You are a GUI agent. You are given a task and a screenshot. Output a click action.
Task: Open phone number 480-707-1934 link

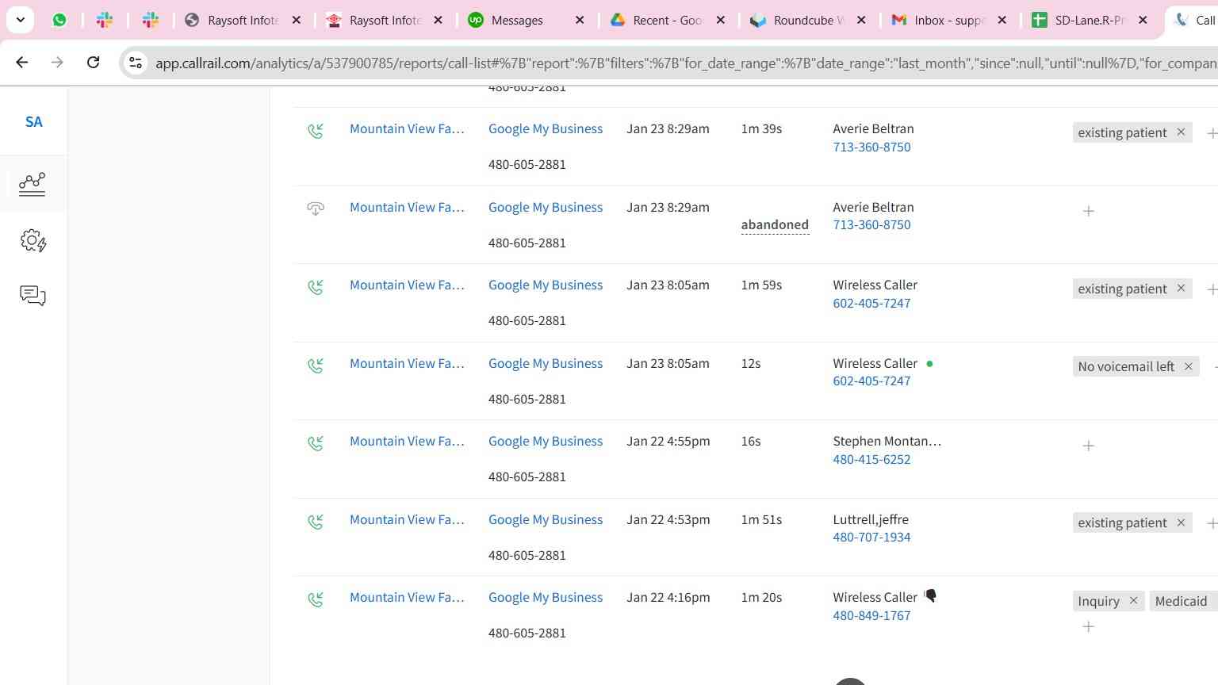pos(871,538)
